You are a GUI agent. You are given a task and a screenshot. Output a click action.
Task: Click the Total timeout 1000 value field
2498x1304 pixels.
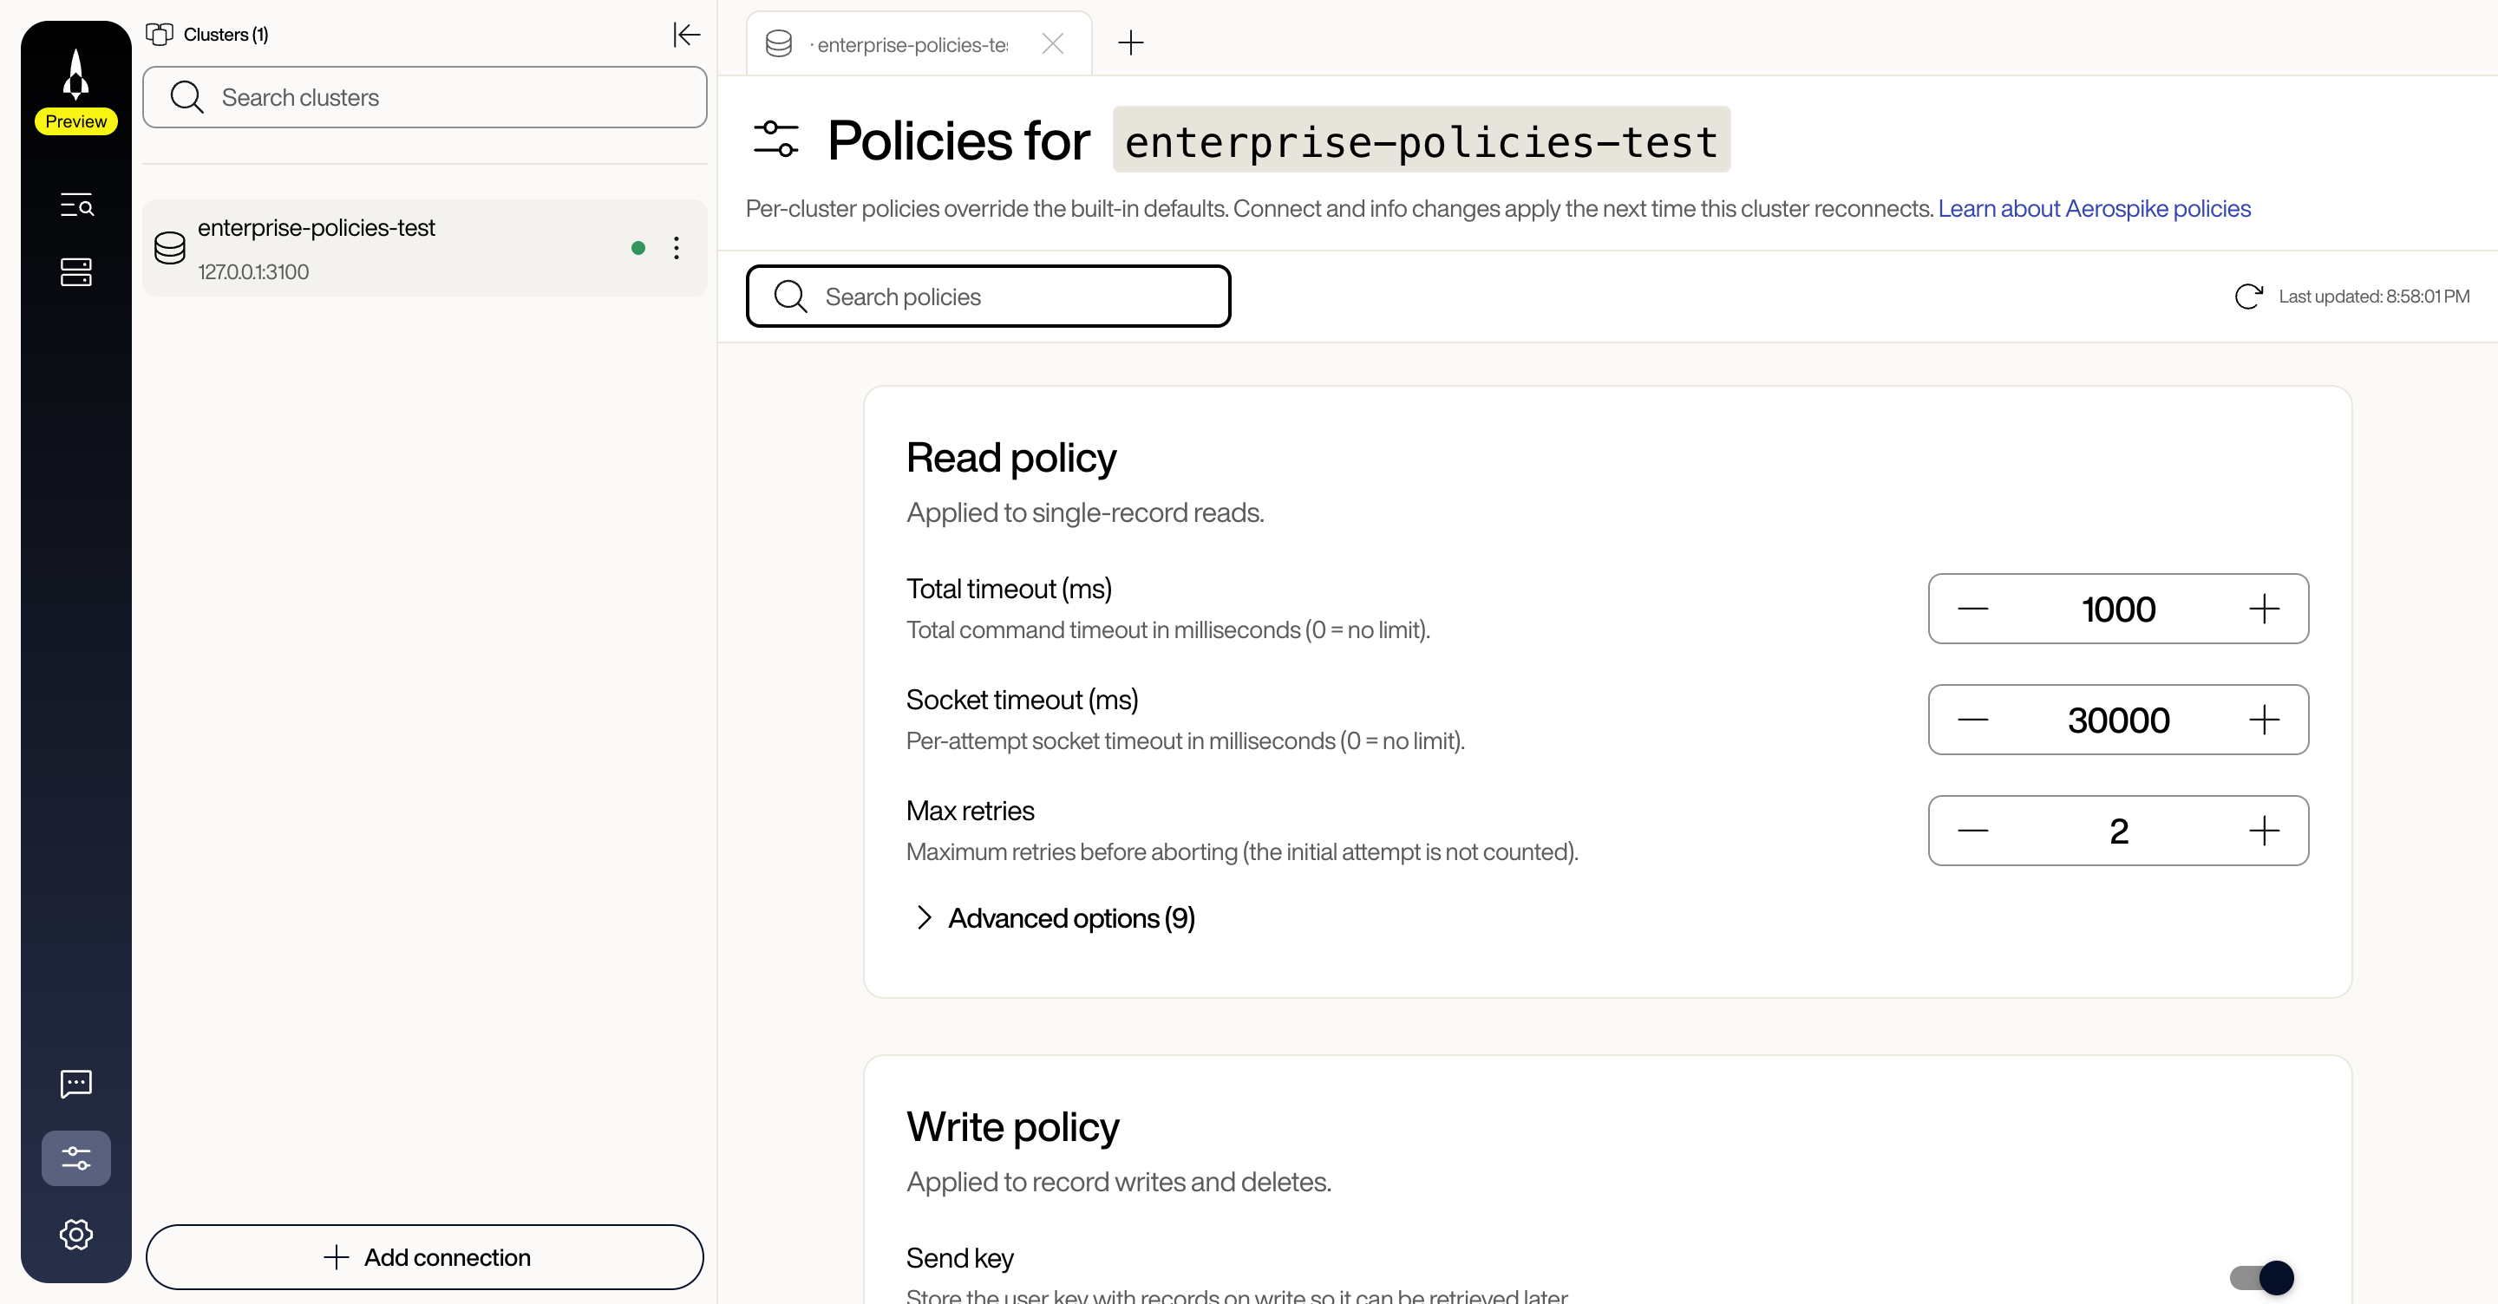coord(2118,609)
